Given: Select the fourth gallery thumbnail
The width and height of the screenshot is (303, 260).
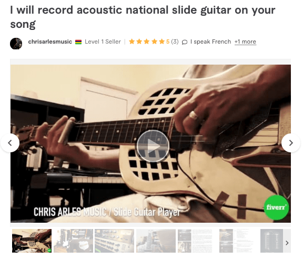Looking at the screenshot, I should click(x=156, y=241).
